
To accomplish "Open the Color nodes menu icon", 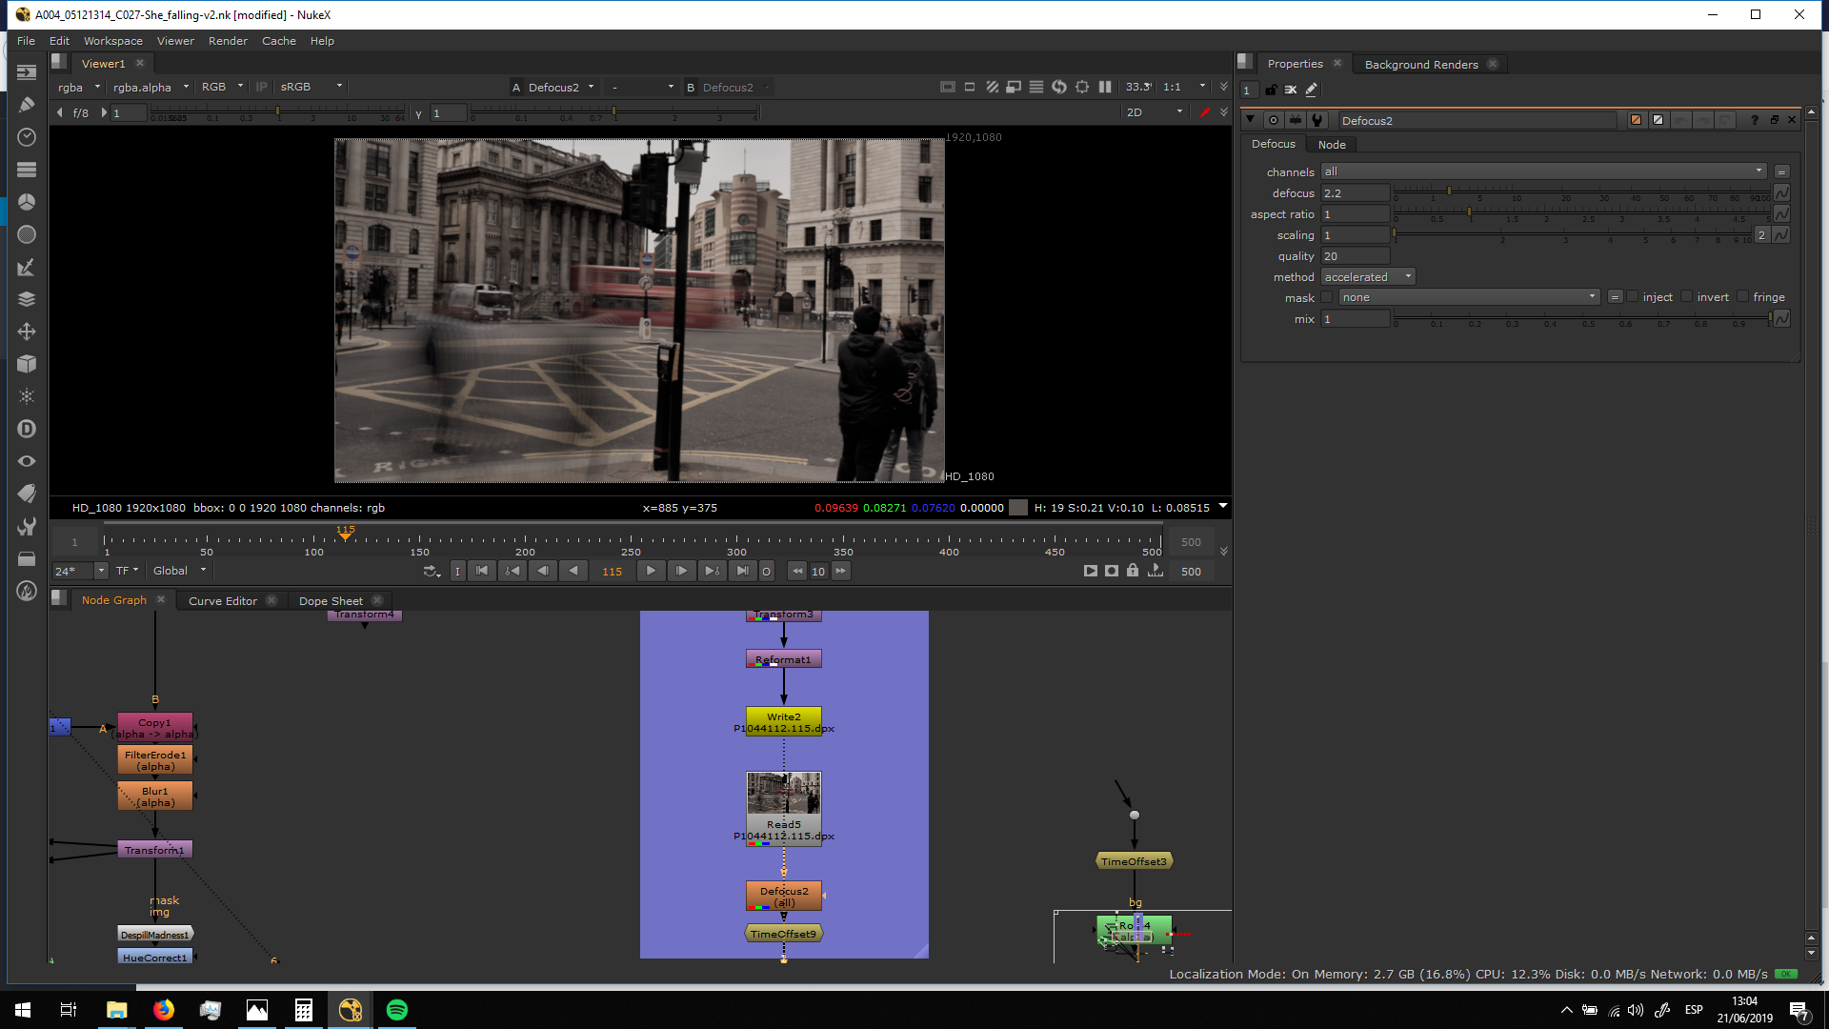I will (27, 202).
